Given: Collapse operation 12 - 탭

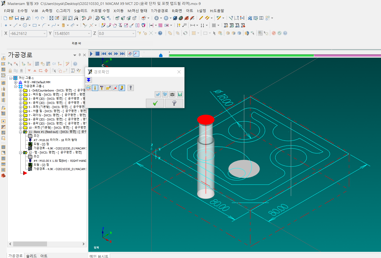Looking at the screenshot, I should pos(20,153).
